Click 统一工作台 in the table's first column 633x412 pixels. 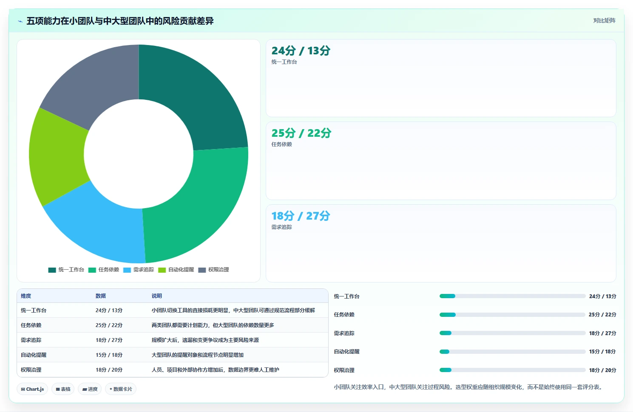(34, 310)
